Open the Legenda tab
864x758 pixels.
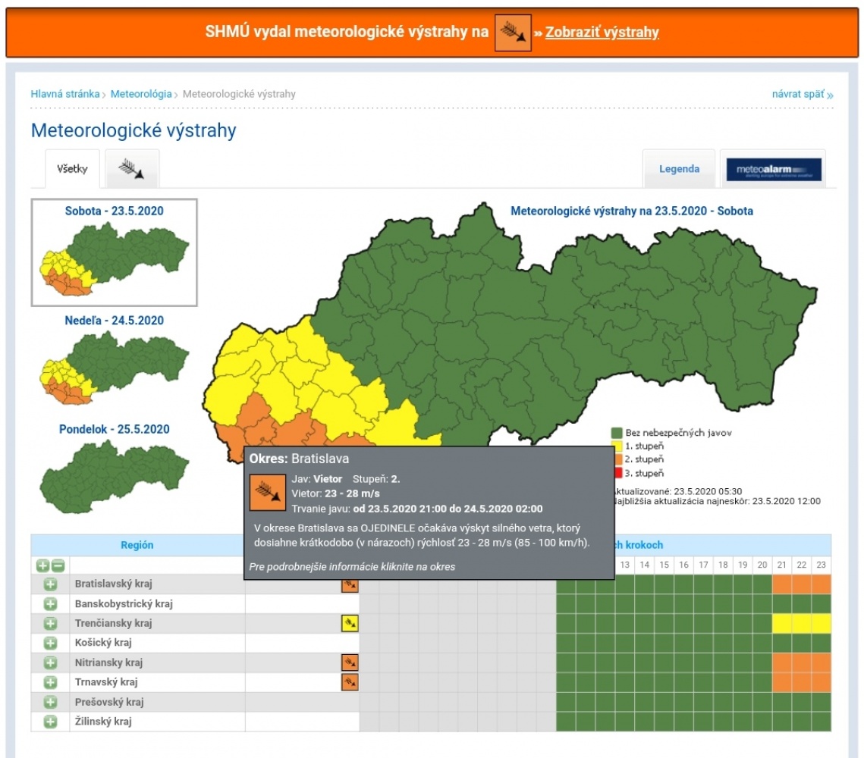click(x=679, y=169)
